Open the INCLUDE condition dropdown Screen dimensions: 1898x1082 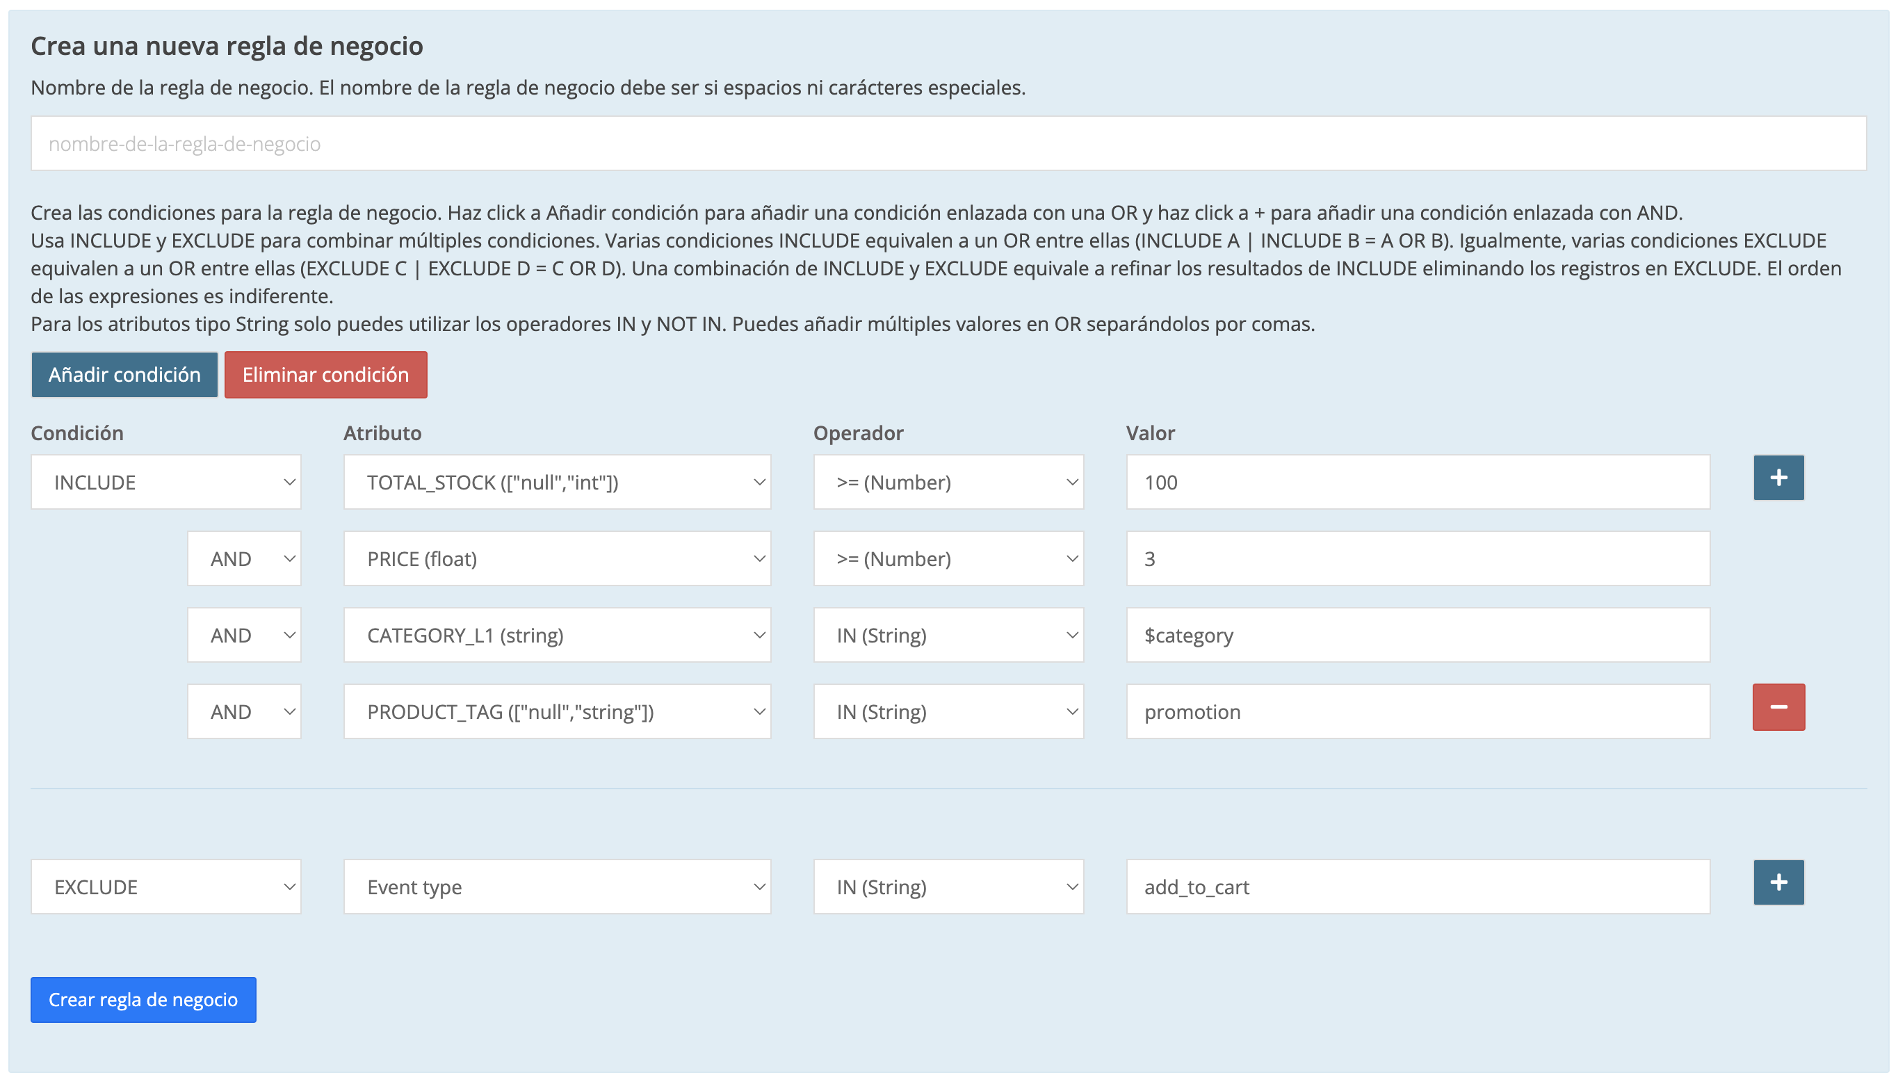tap(165, 483)
